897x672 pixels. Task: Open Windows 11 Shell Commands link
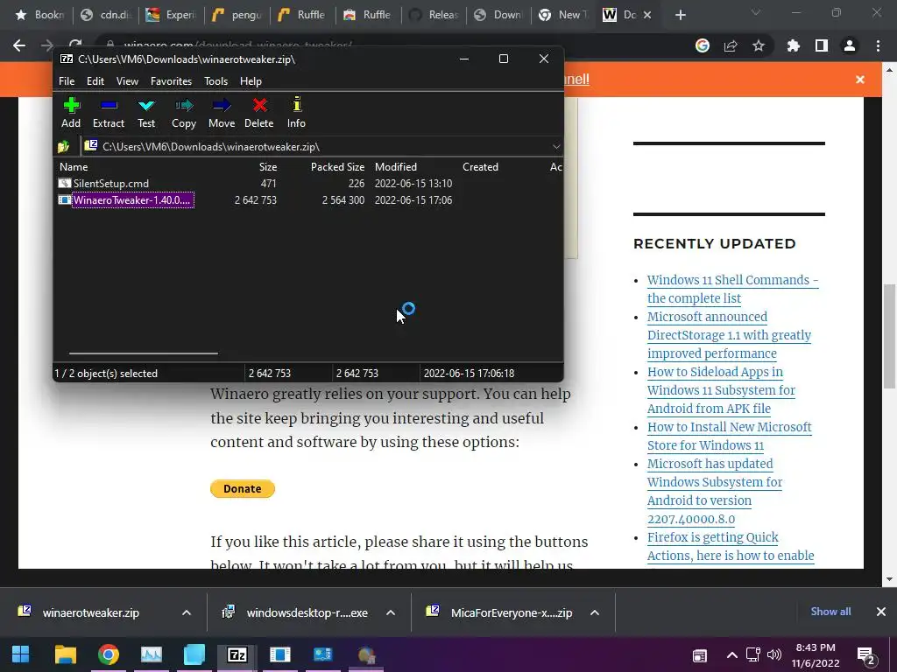click(x=733, y=289)
